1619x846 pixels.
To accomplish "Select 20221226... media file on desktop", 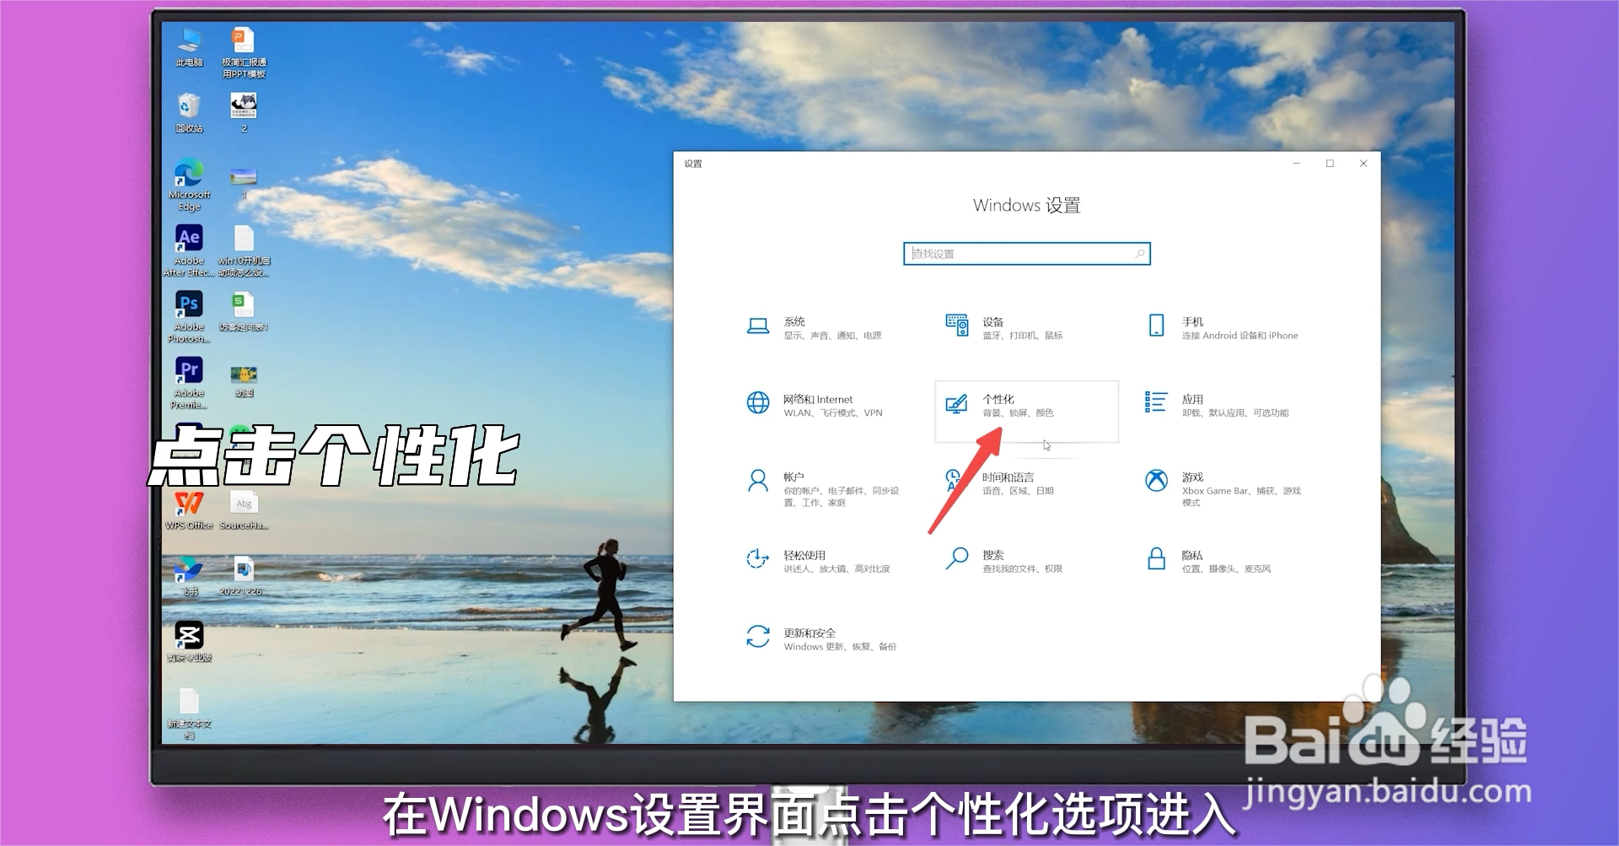I will pyautogui.click(x=244, y=576).
